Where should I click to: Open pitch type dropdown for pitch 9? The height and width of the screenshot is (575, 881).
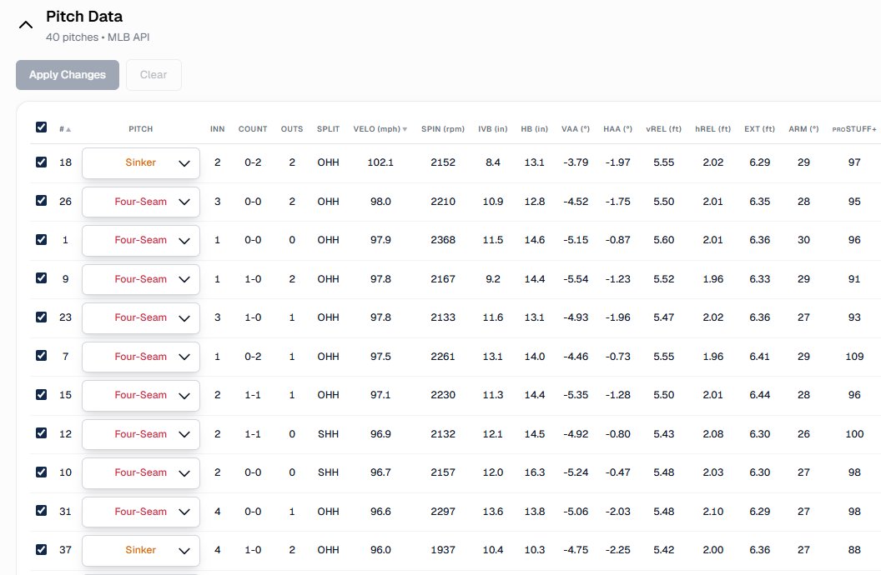pyautogui.click(x=141, y=279)
